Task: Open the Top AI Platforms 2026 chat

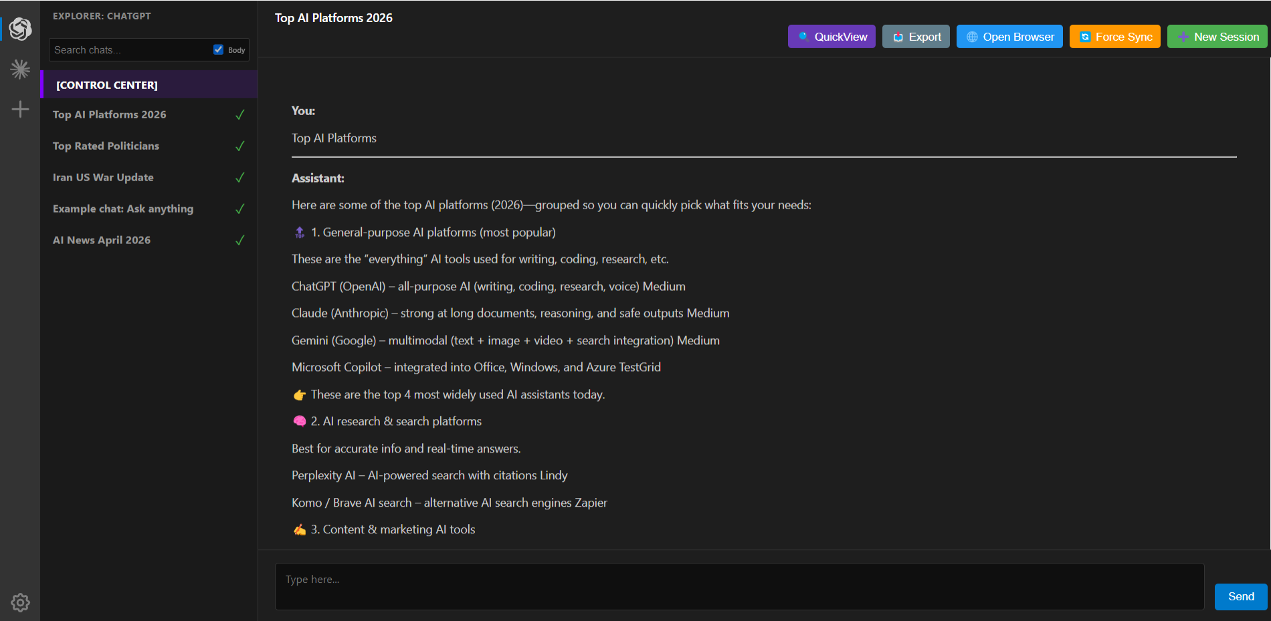Action: (110, 114)
